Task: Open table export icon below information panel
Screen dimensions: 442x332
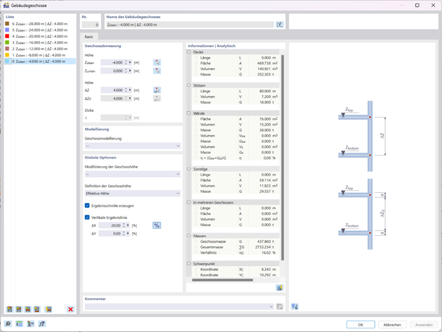Action: click(x=279, y=288)
